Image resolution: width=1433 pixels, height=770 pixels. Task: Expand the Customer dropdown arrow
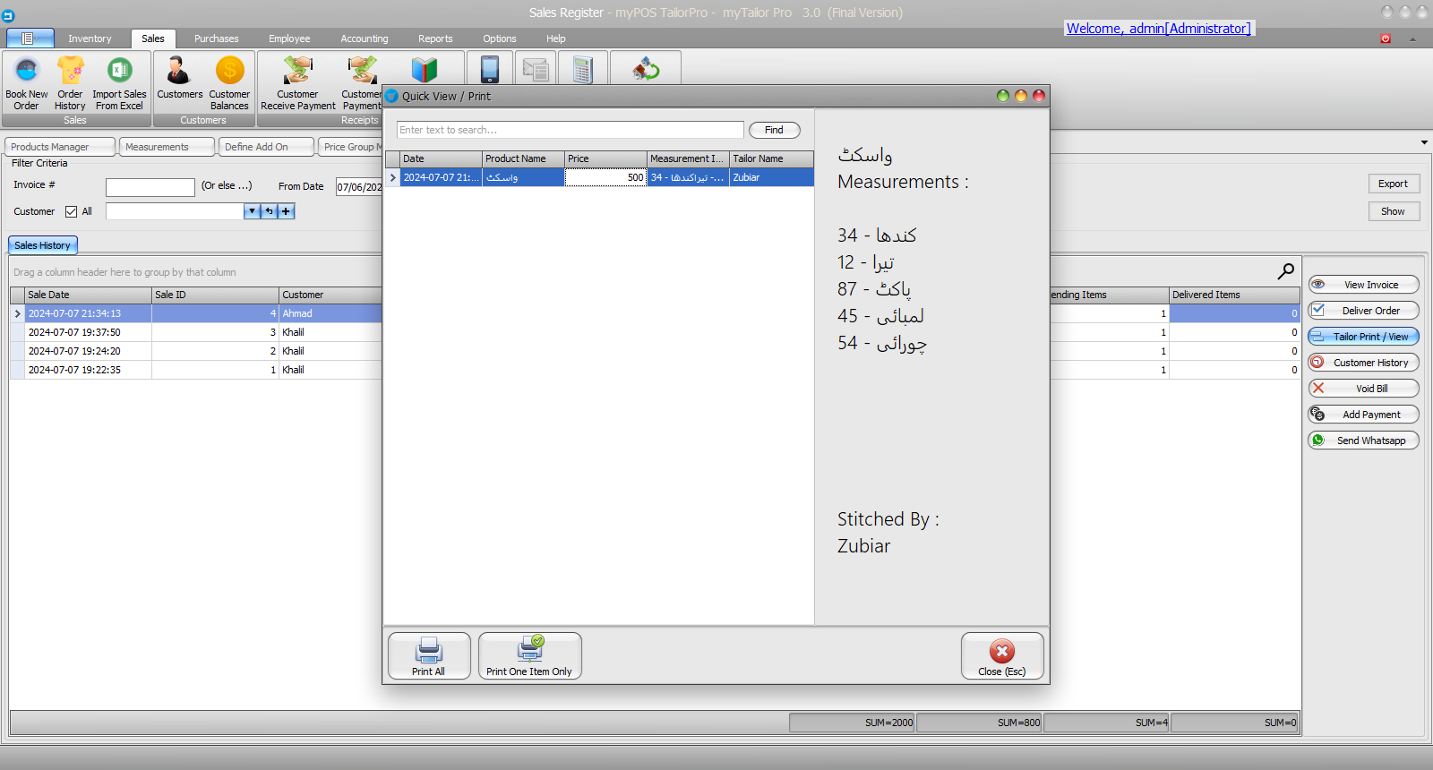coord(252,211)
